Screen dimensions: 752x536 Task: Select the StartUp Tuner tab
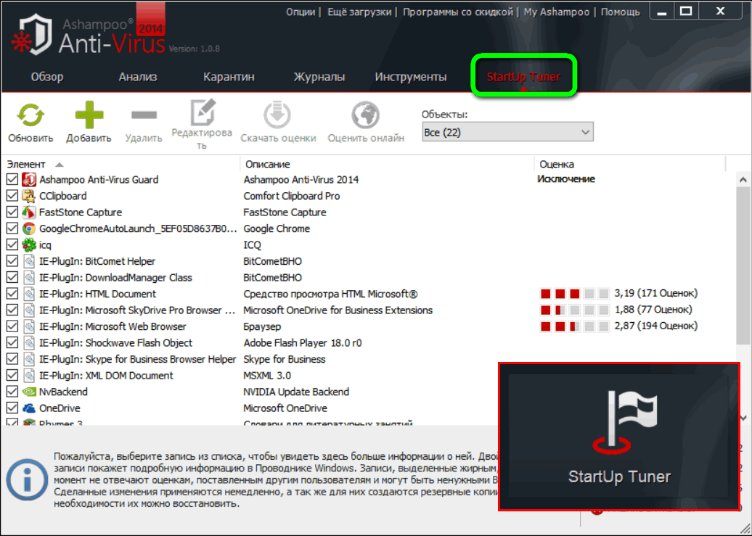[524, 77]
